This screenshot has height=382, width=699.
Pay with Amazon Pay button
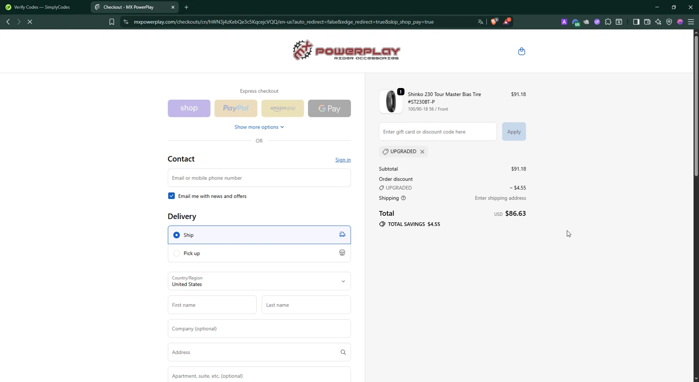[282, 108]
